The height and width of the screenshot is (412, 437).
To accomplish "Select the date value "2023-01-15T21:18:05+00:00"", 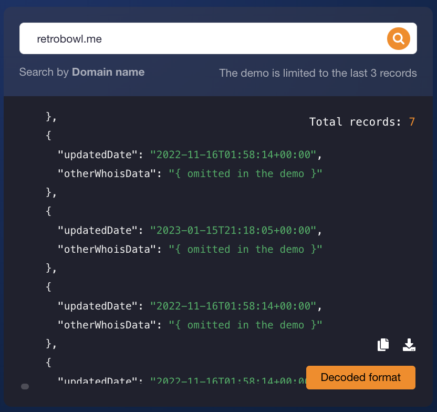I will 233,230.
